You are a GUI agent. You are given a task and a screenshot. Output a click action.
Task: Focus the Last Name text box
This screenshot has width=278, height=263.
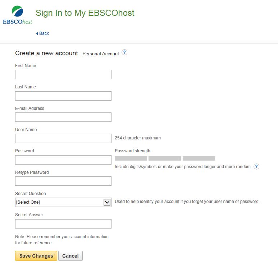[x=63, y=96]
